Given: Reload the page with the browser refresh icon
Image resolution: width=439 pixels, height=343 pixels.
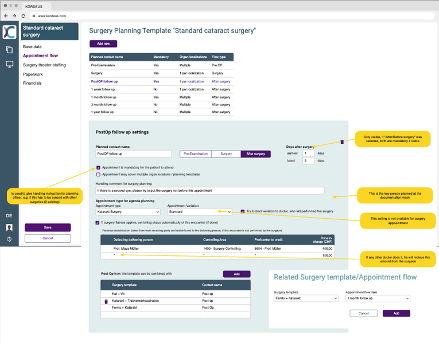Looking at the screenshot, I should (x=23, y=16).
